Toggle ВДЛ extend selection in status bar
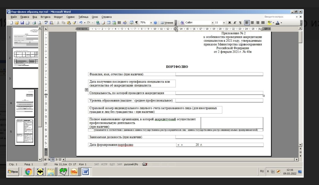 [x=112, y=164]
